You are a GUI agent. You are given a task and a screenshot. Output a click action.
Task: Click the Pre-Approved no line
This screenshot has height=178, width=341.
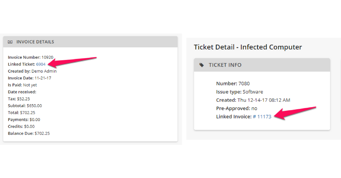(237, 108)
